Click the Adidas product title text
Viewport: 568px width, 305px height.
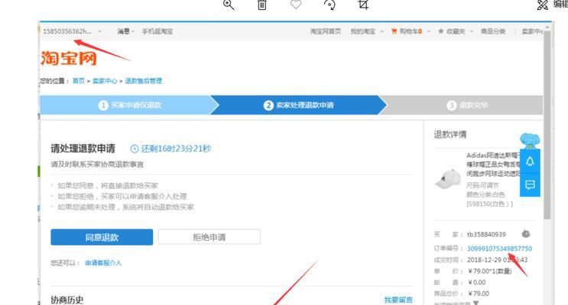tap(493, 165)
